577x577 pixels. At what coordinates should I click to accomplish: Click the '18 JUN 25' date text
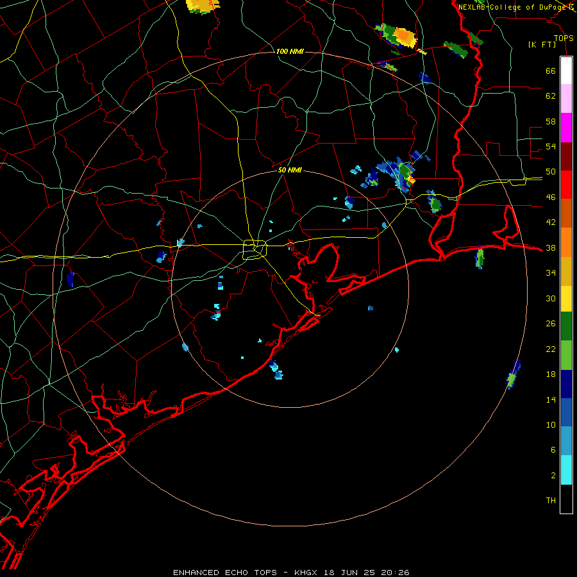pyautogui.click(x=350, y=573)
